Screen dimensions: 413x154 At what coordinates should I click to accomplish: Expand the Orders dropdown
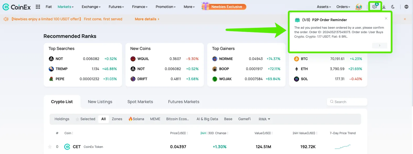pos(343,7)
